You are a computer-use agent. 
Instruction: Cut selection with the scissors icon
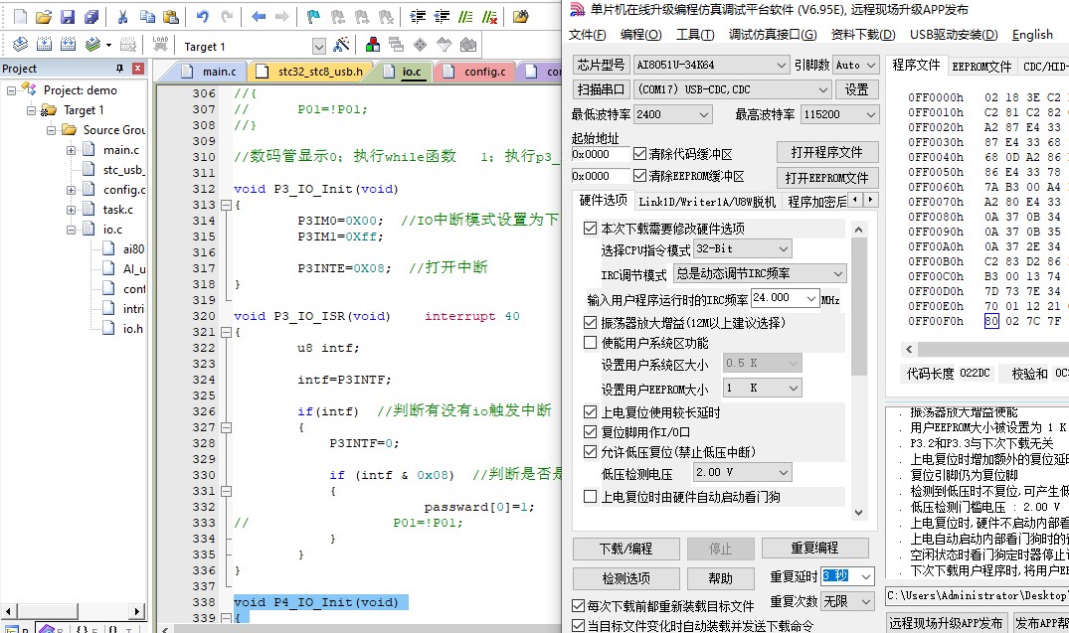(122, 16)
